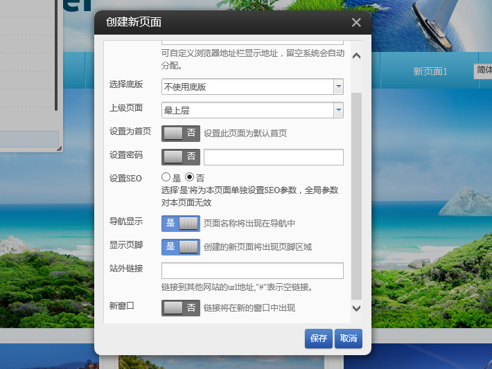Select the 是 radio for 设置SEO

(x=166, y=177)
